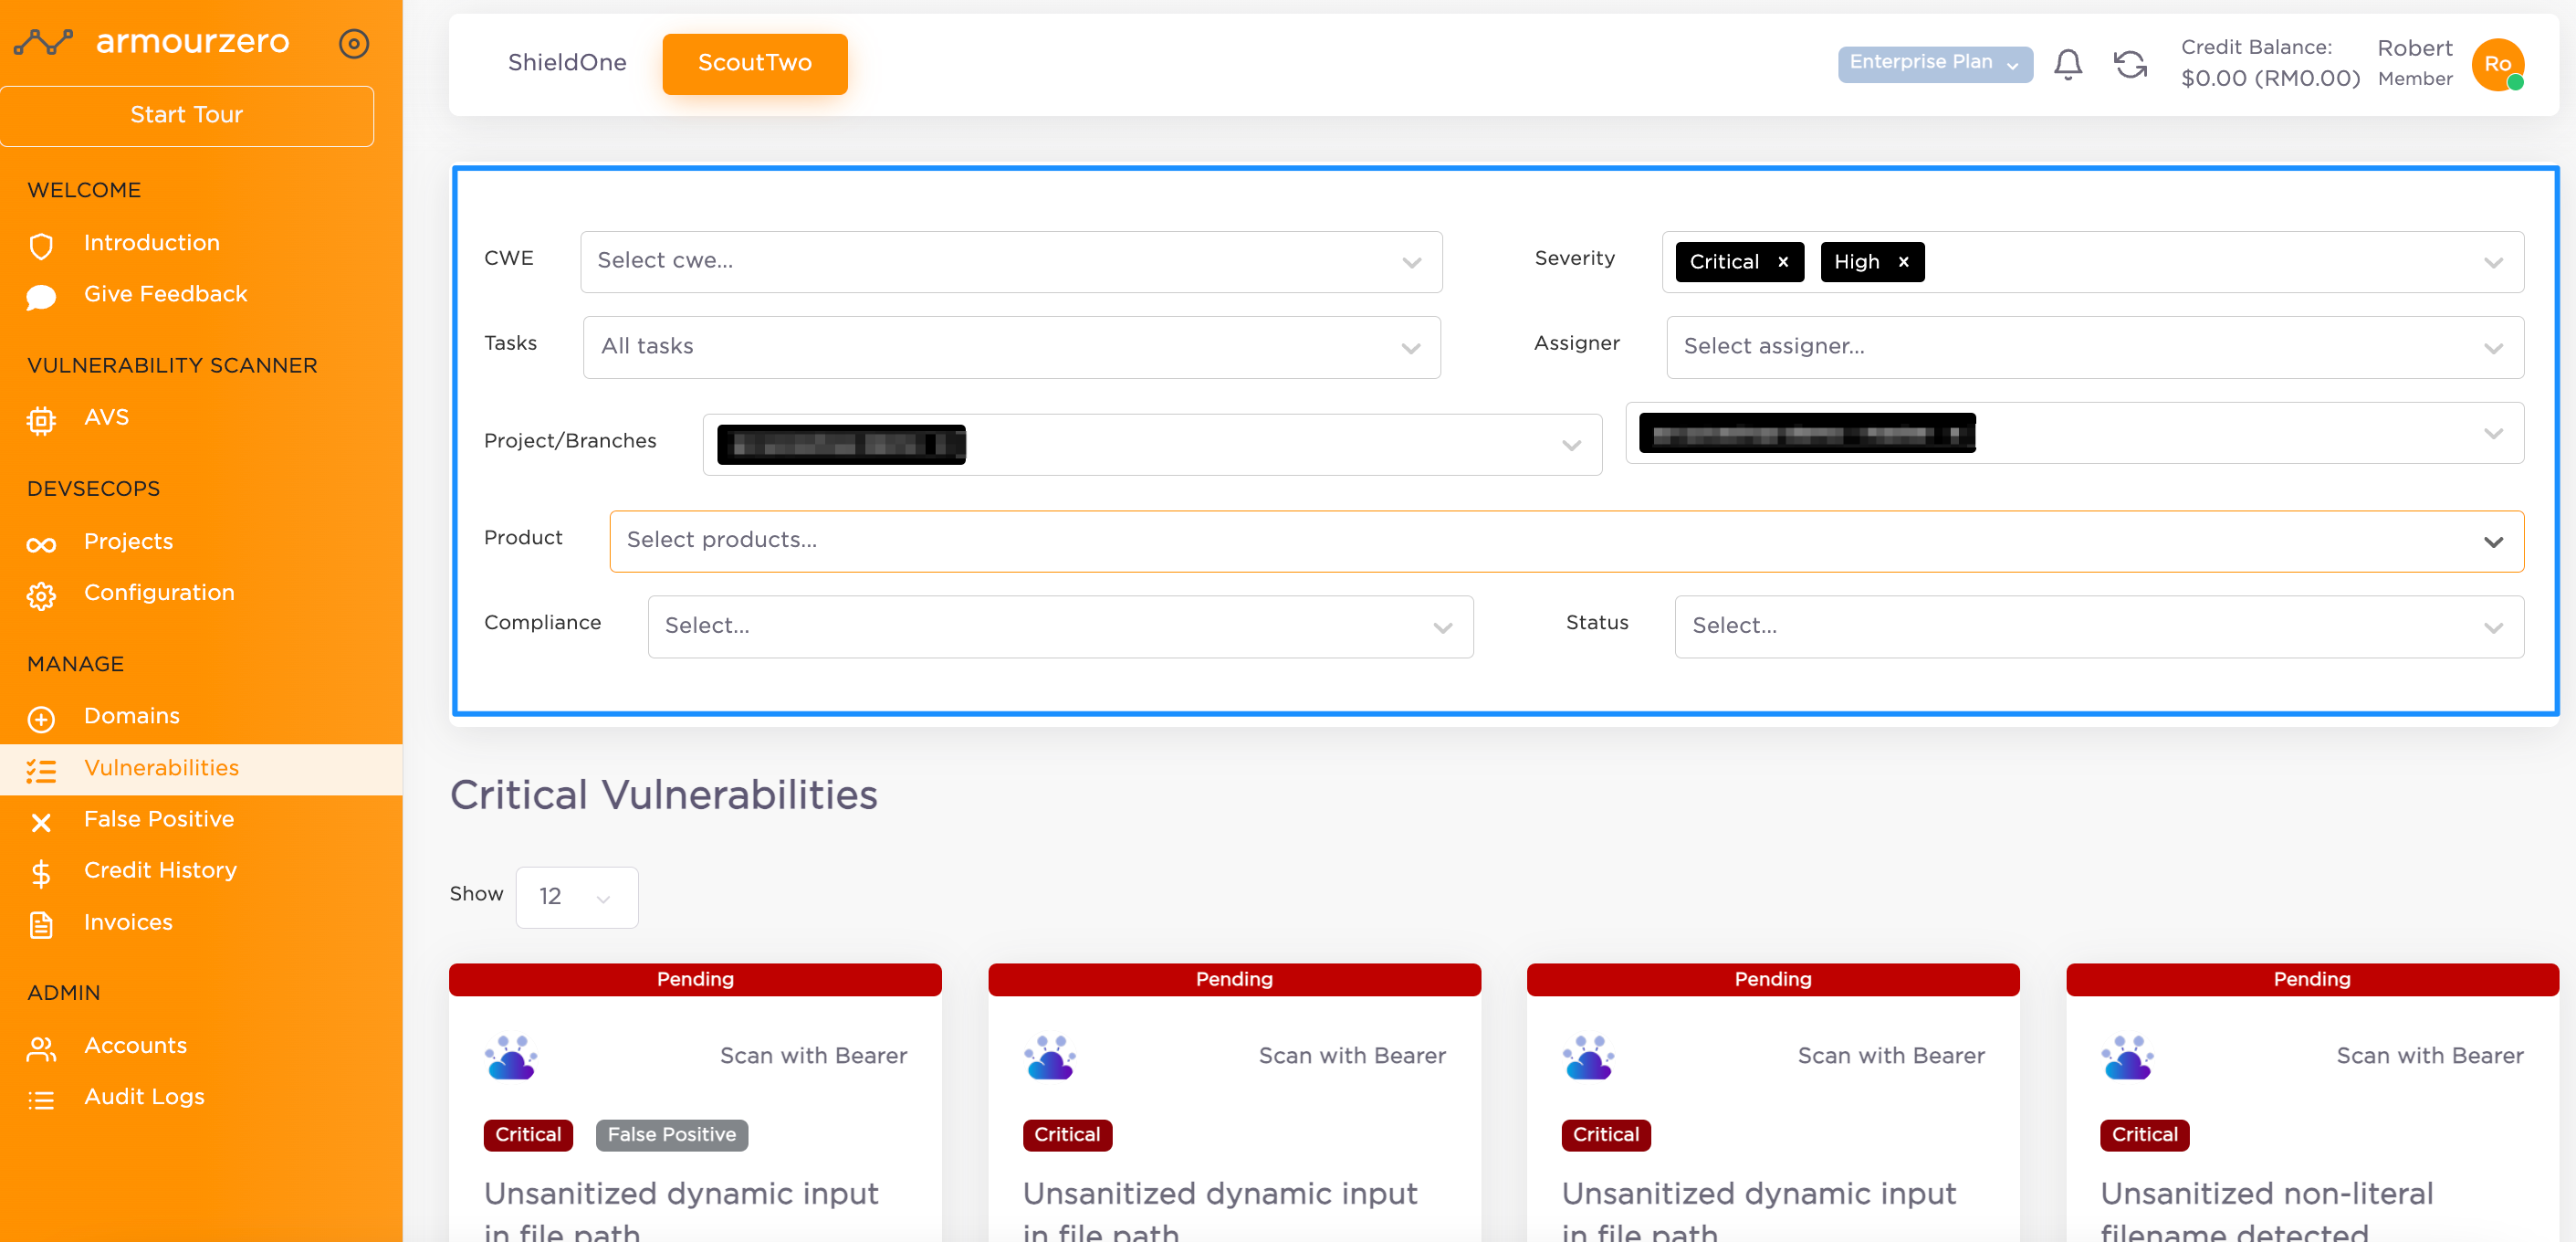Screen dimensions: 2576x1242
Task: Open the Select products dropdown
Action: pyautogui.click(x=1566, y=542)
